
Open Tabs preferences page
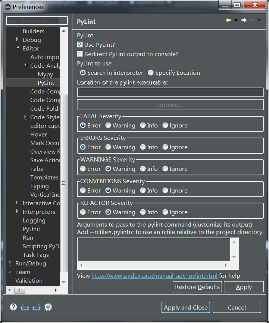[37, 169]
